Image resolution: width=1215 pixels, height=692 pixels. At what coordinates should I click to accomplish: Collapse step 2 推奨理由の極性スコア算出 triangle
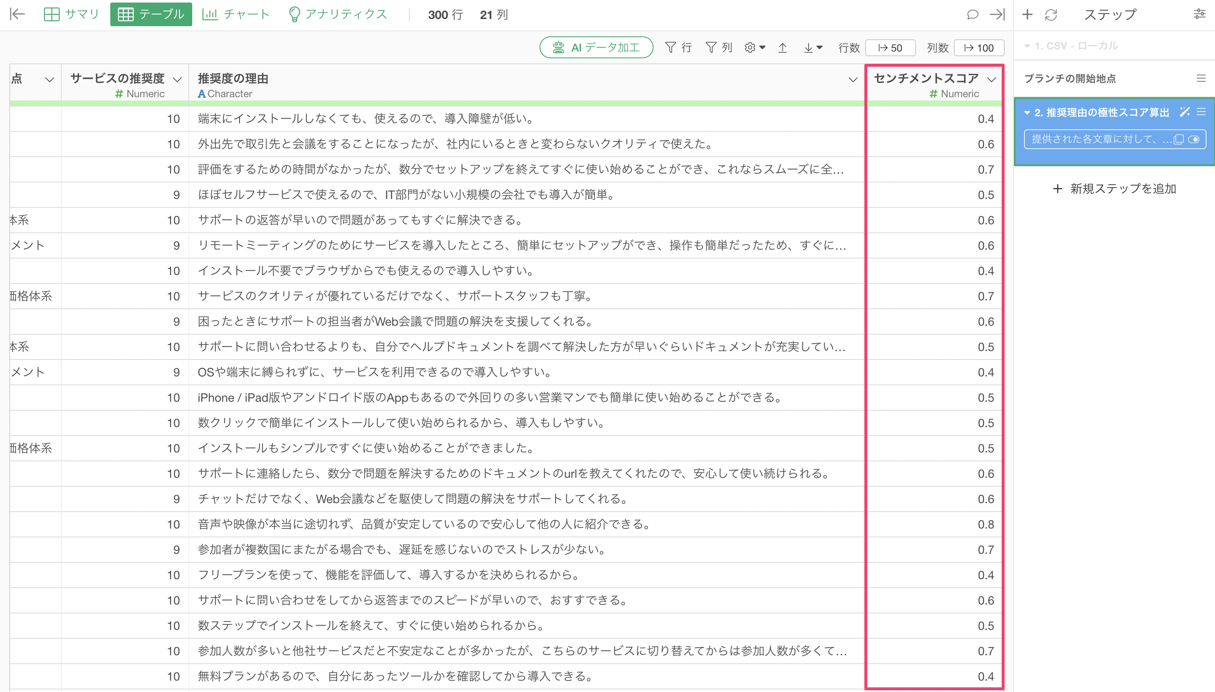[1027, 113]
